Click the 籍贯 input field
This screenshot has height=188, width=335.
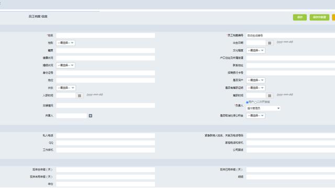(106, 51)
